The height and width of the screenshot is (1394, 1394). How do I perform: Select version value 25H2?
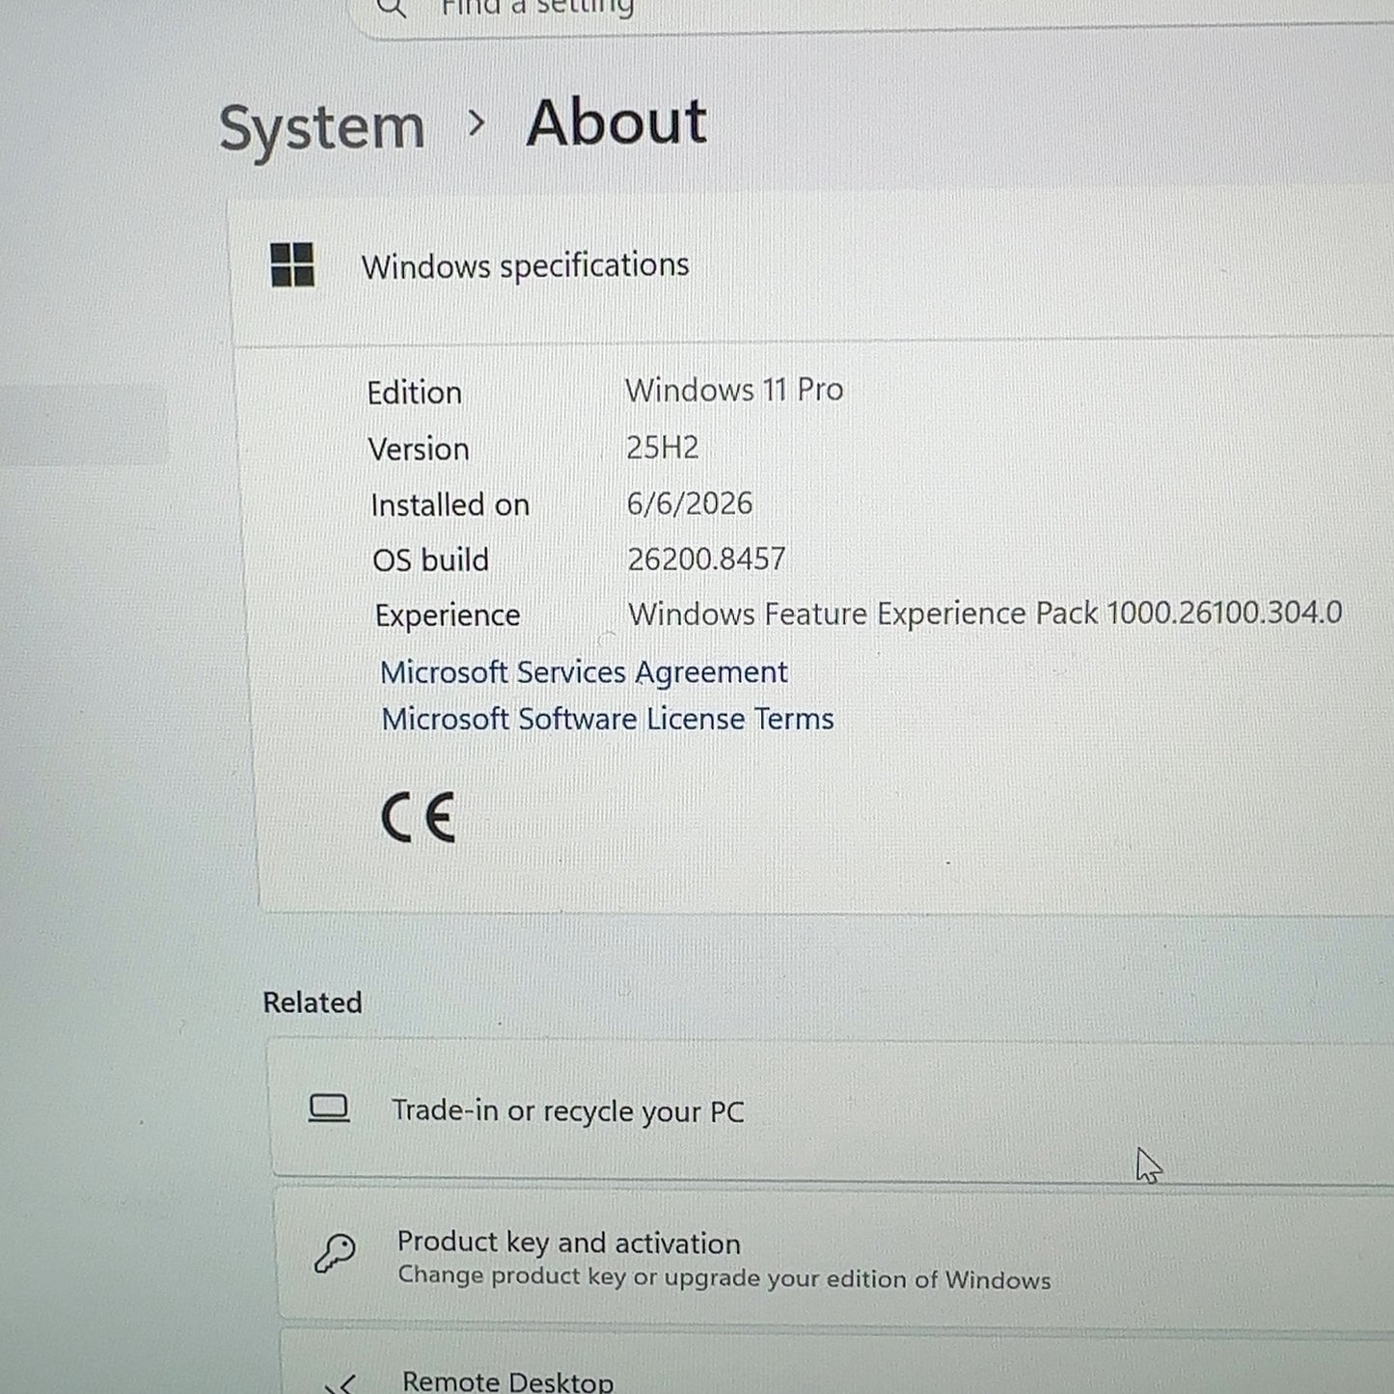point(662,448)
